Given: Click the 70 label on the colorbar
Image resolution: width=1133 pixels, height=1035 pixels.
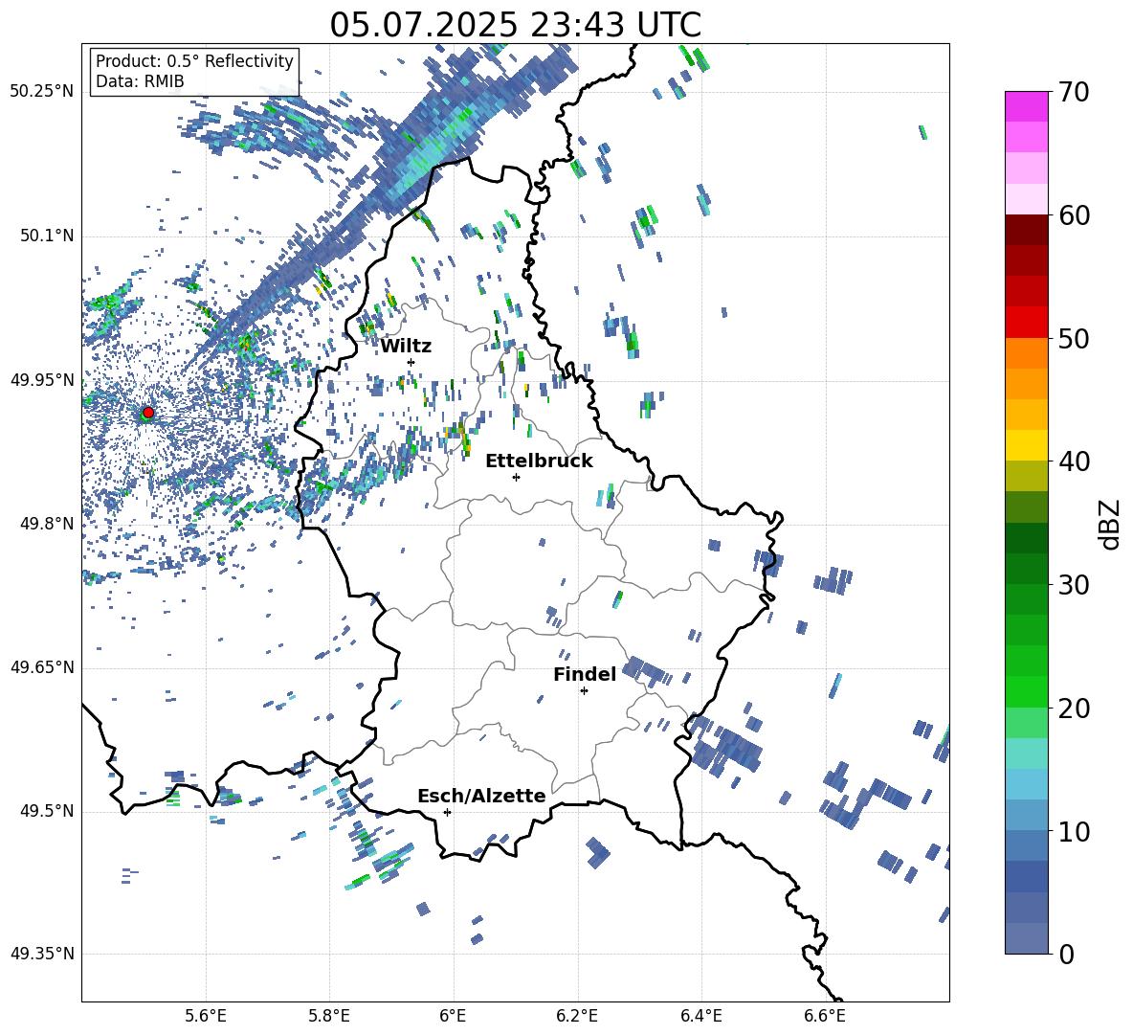Looking at the screenshot, I should 1074,93.
